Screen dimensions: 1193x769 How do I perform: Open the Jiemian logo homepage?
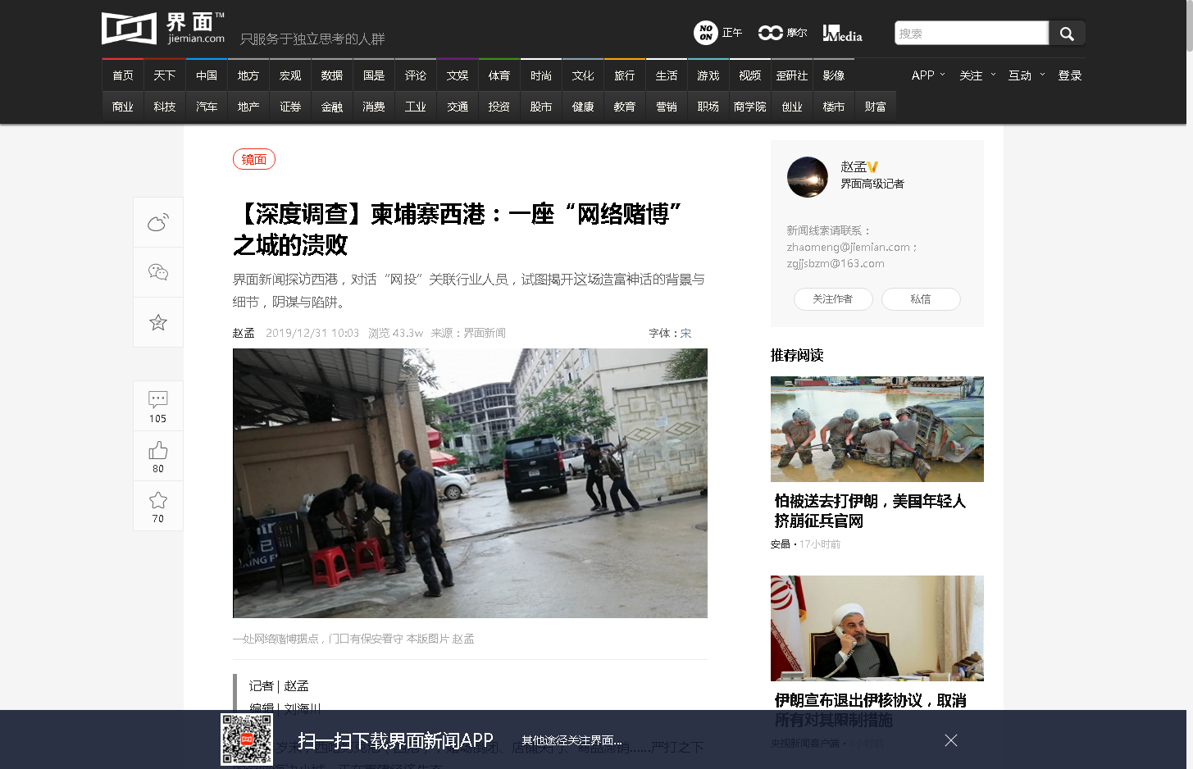162,29
